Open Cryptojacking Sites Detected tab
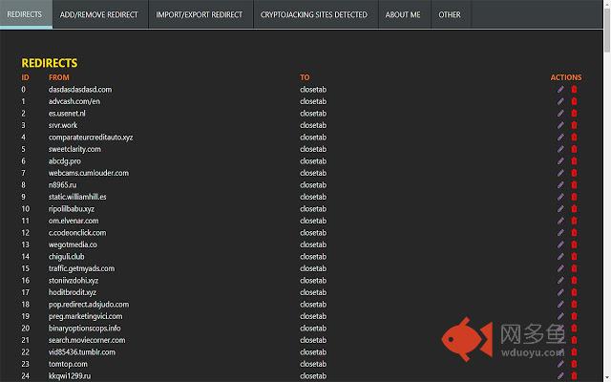611x382 pixels. [314, 14]
